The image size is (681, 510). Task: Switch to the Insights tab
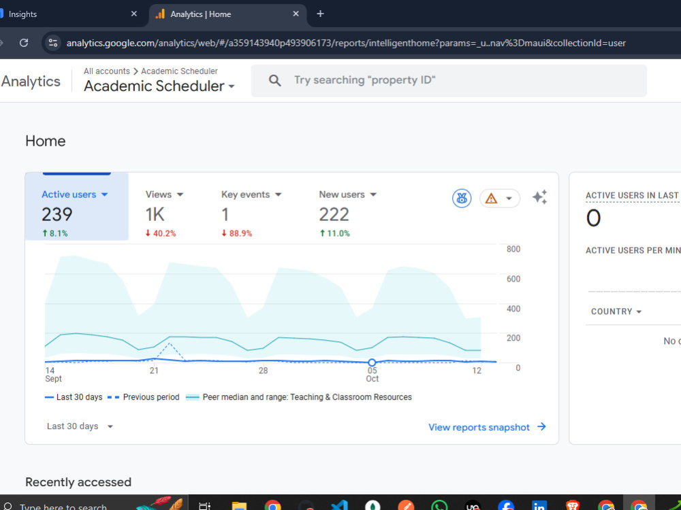click(x=69, y=14)
